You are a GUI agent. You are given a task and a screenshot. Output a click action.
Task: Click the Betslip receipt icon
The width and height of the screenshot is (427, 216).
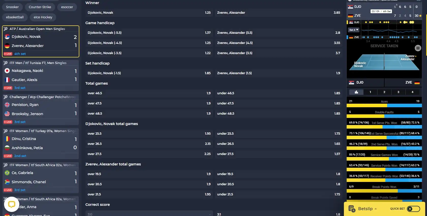coord(352,209)
